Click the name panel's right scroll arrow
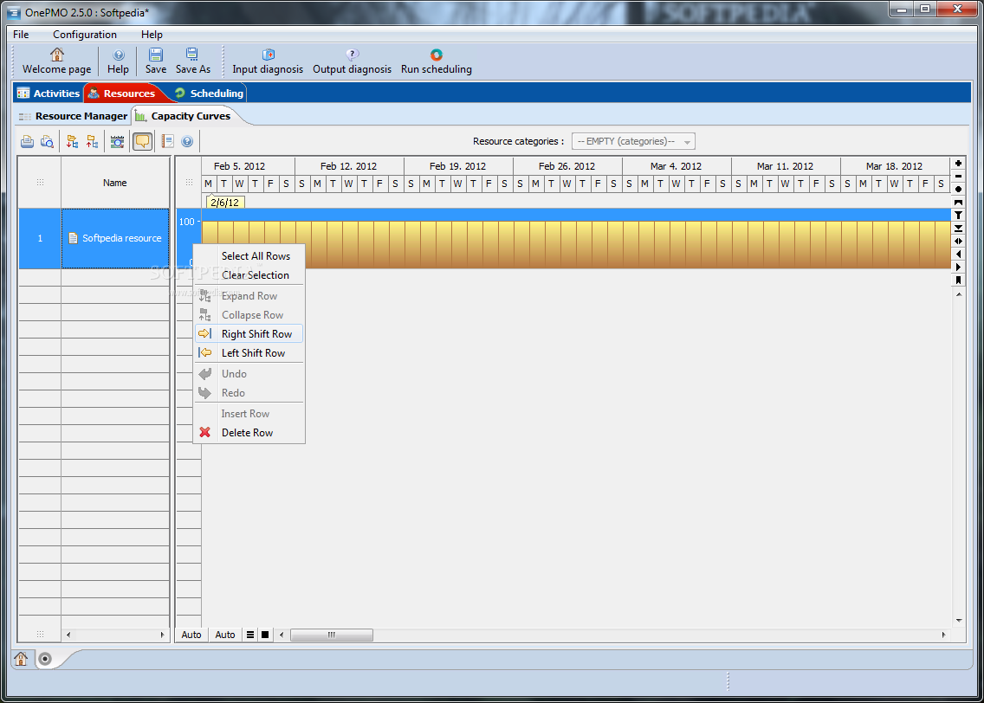 [163, 635]
